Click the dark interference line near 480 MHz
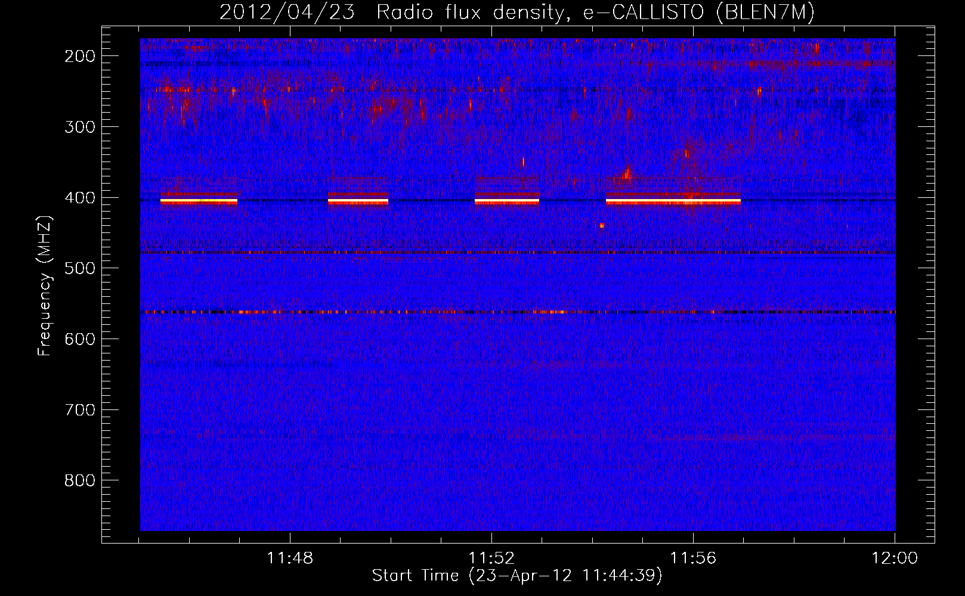Screen dimensions: 965x596 pyautogui.click(x=518, y=253)
